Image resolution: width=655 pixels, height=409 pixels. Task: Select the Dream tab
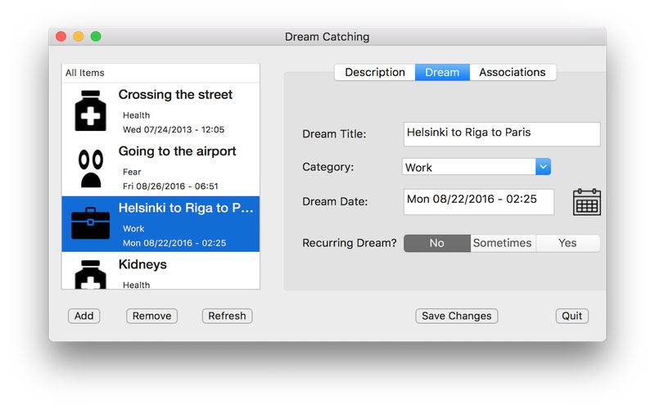click(x=442, y=72)
